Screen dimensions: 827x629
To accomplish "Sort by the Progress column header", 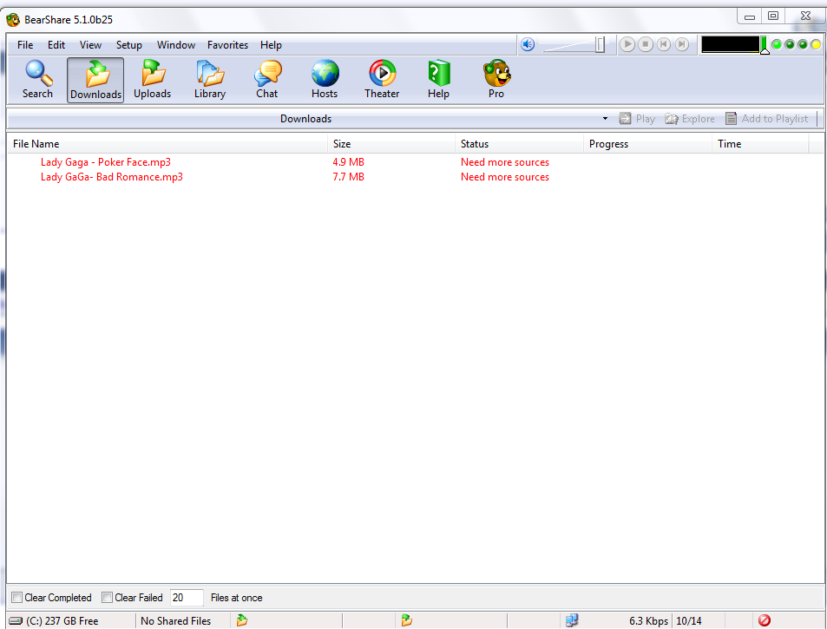I will click(647, 144).
